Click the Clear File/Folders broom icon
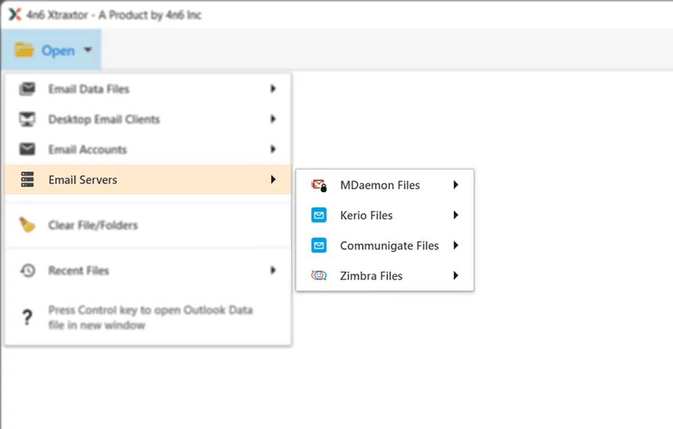The height and width of the screenshot is (429, 673). [x=27, y=225]
